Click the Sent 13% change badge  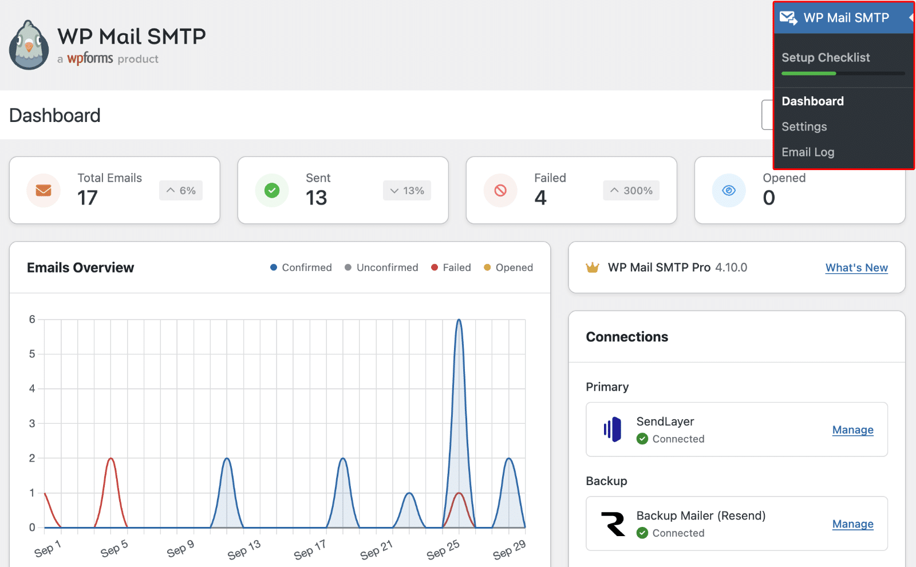(x=407, y=191)
